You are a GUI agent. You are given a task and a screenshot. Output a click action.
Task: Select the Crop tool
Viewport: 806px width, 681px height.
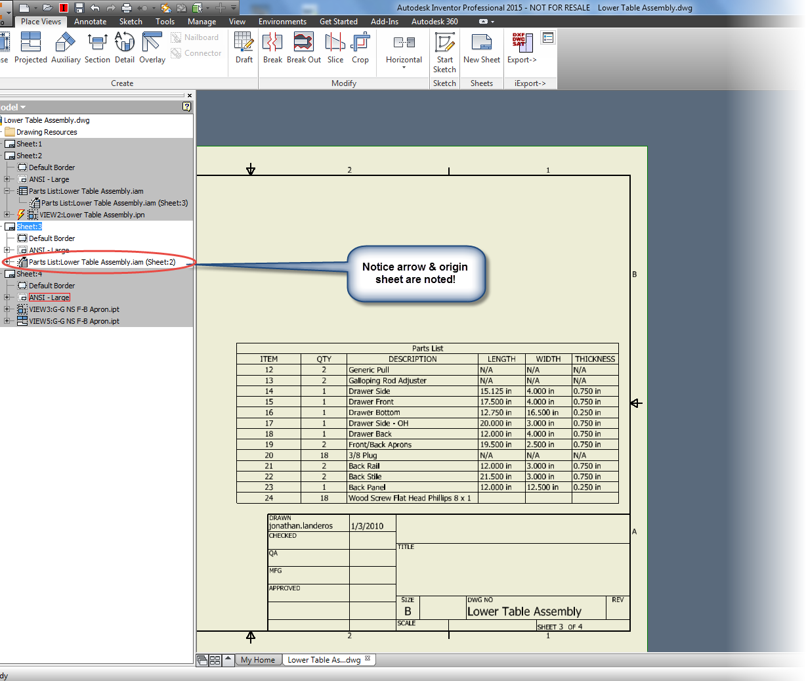point(360,46)
